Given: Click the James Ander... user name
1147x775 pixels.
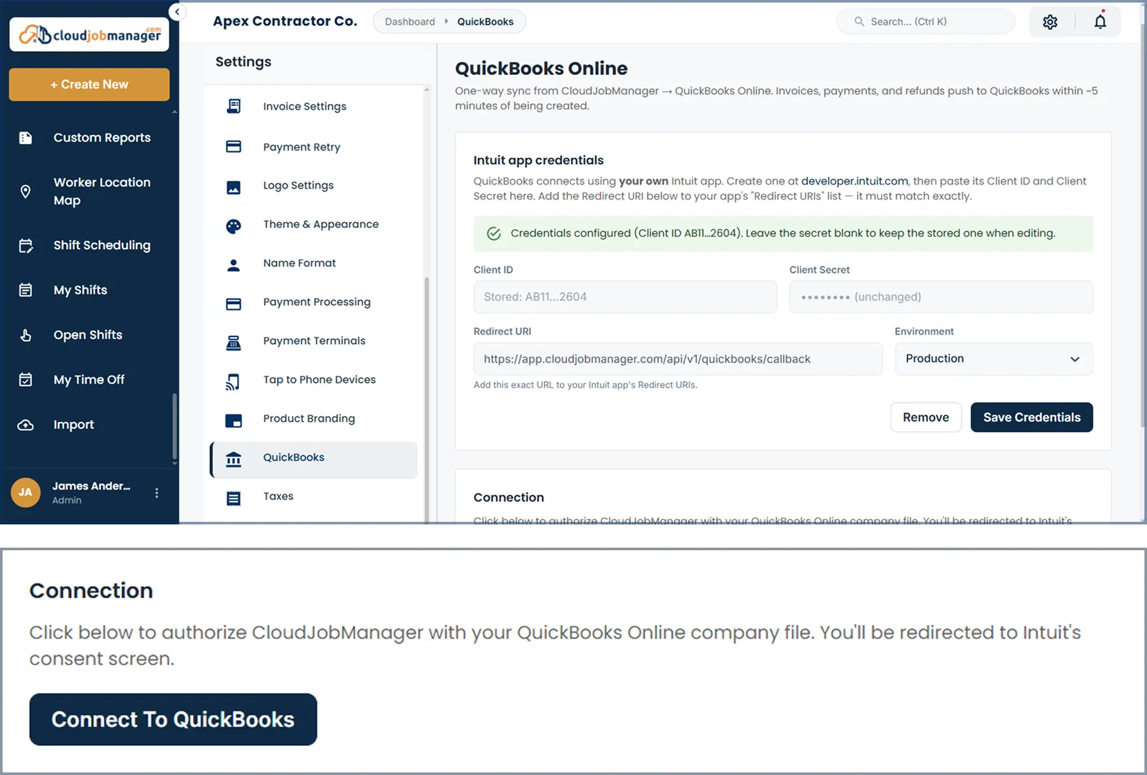Looking at the screenshot, I should pyautogui.click(x=91, y=486).
